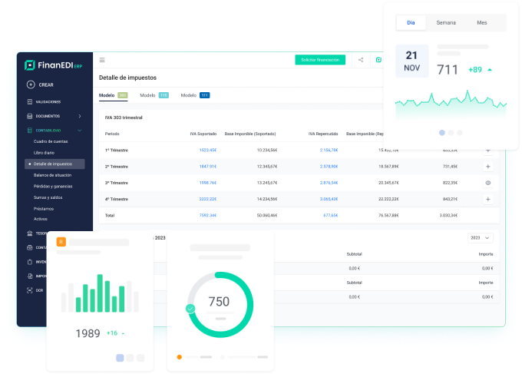Viewport: 522px width, 374px height.
Task: Expand the Documentos sidebar chevron
Action: pyautogui.click(x=80, y=116)
